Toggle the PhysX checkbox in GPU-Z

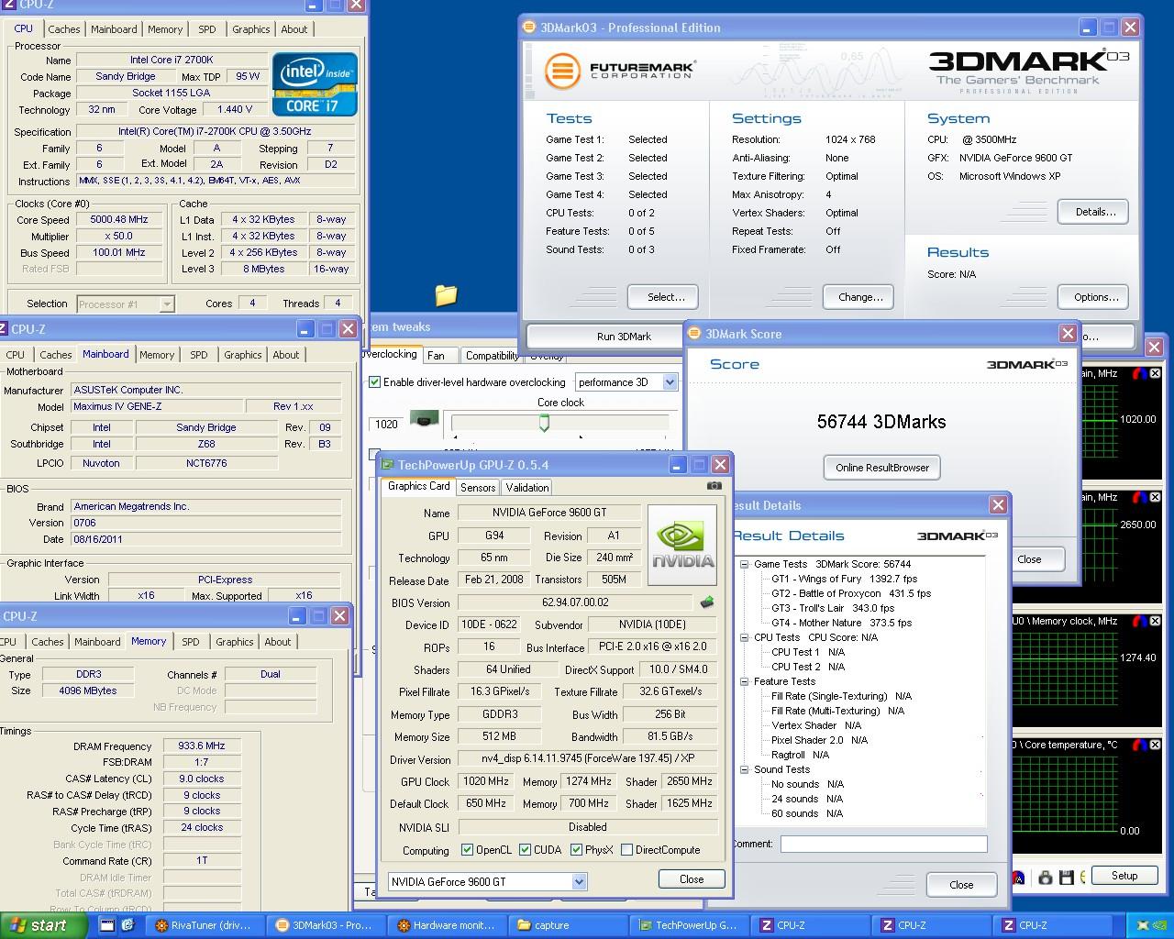tap(576, 850)
